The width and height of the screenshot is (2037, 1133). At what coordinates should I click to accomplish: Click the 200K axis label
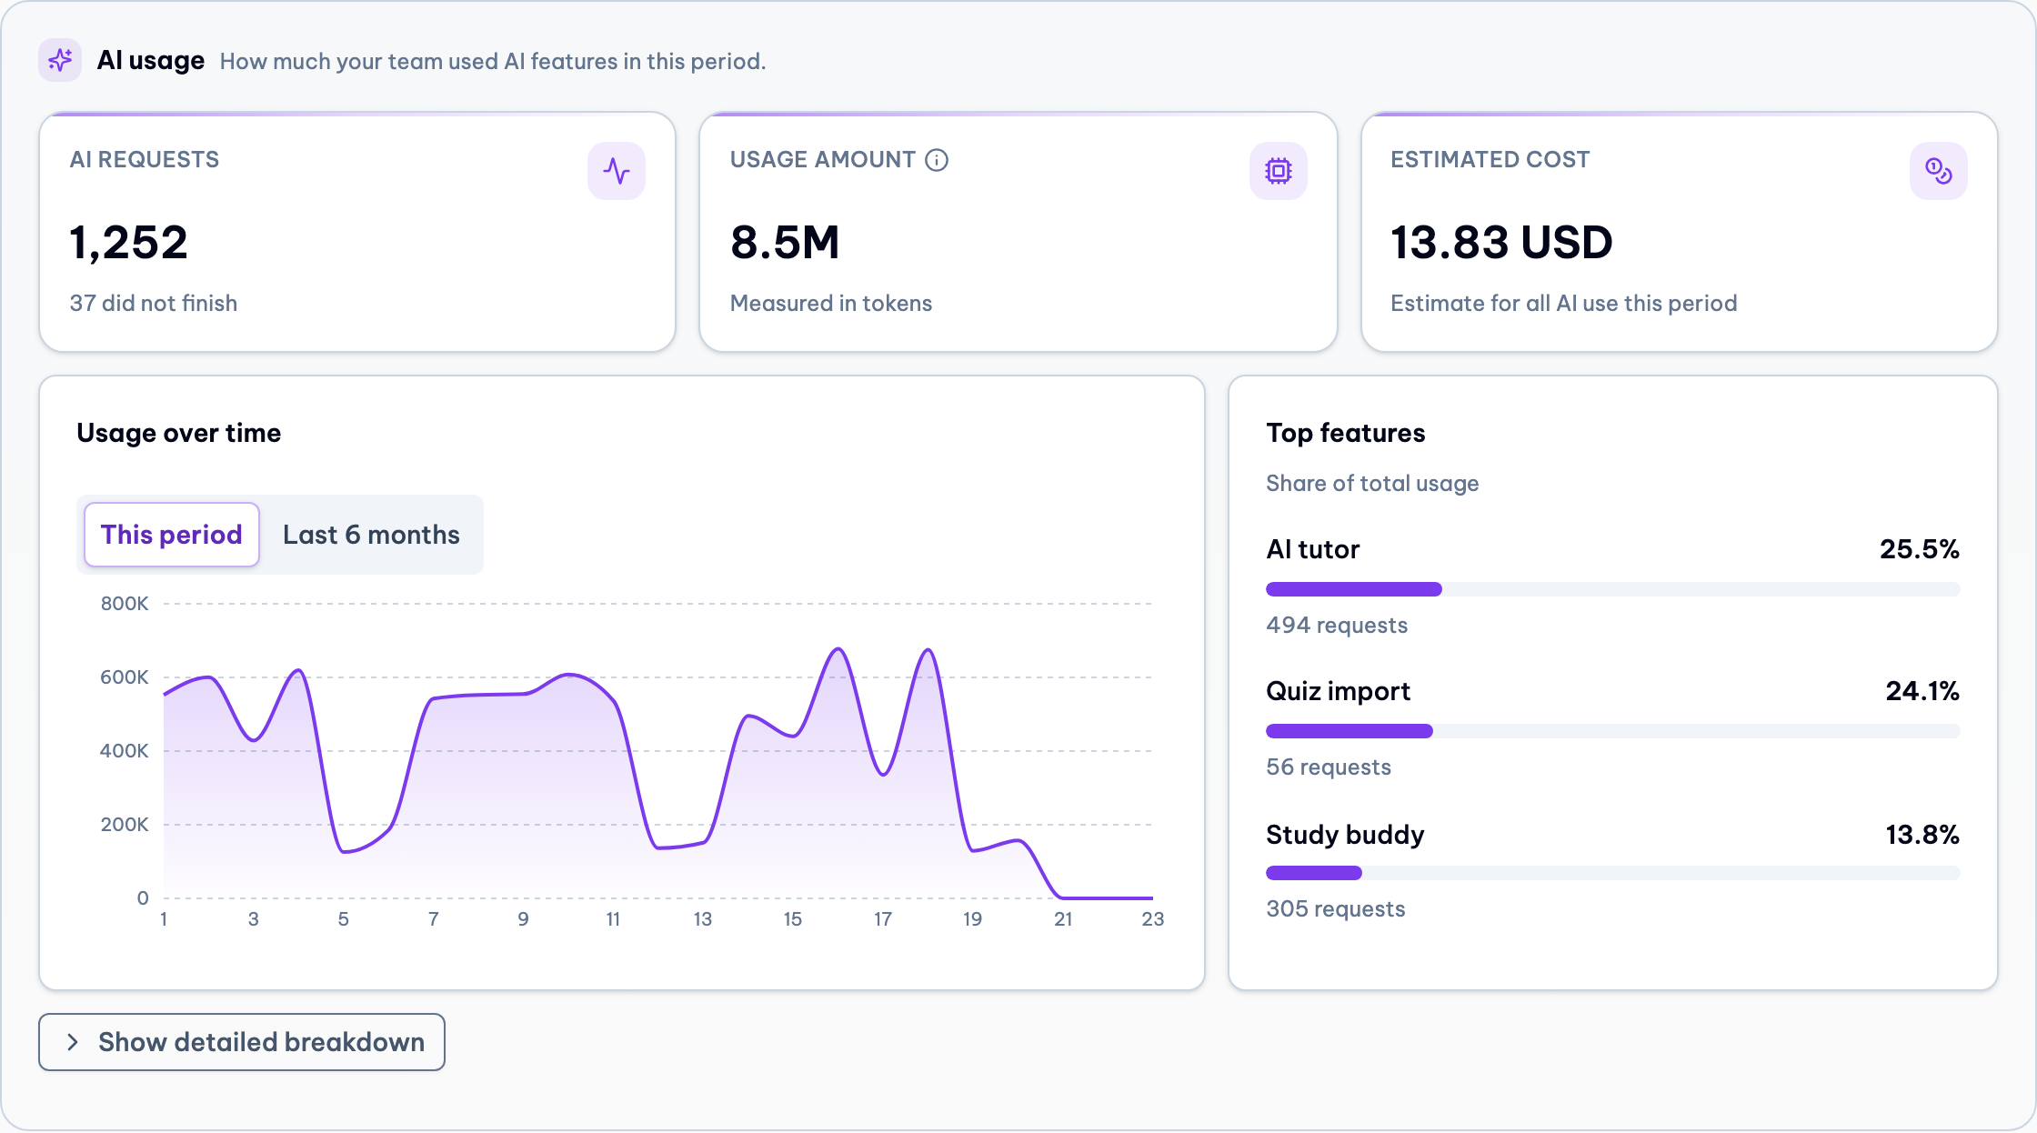pos(125,825)
